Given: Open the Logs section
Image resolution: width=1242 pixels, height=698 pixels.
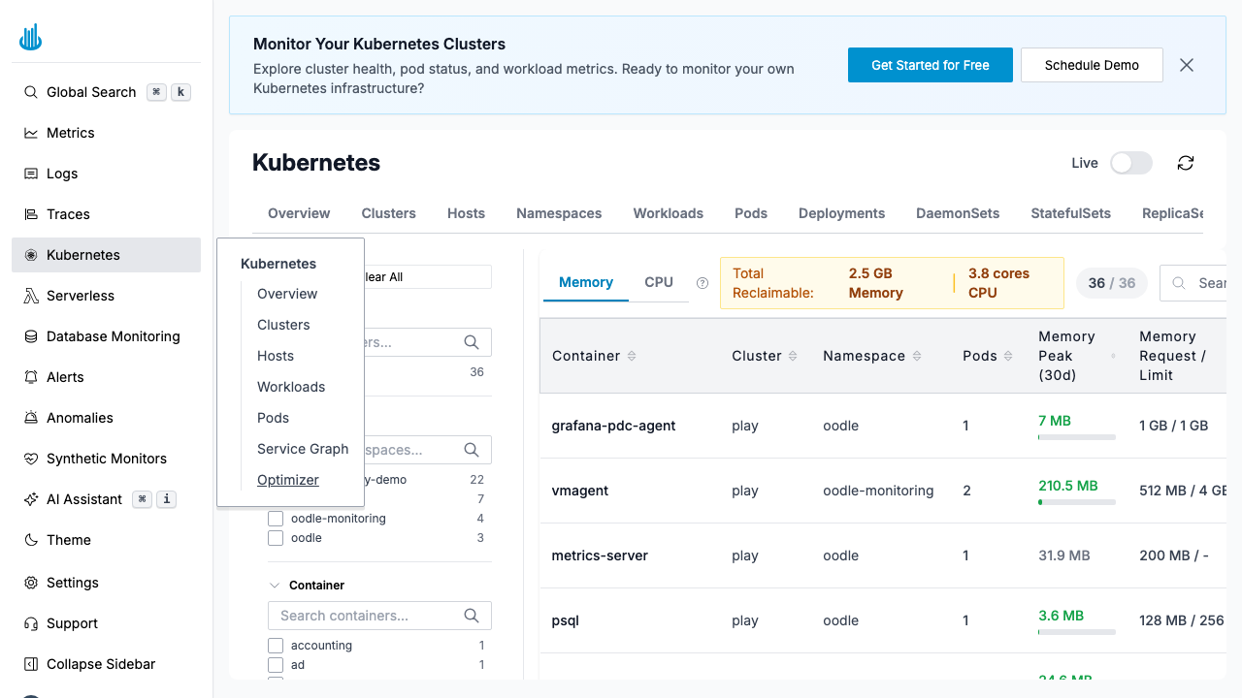Looking at the screenshot, I should click(62, 174).
